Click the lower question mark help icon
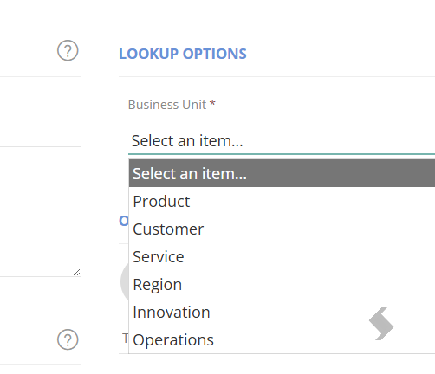 [x=68, y=339]
